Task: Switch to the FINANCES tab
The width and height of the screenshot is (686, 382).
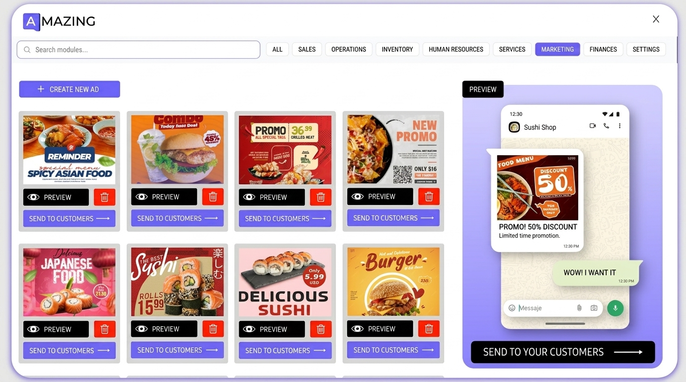Action: tap(603, 49)
